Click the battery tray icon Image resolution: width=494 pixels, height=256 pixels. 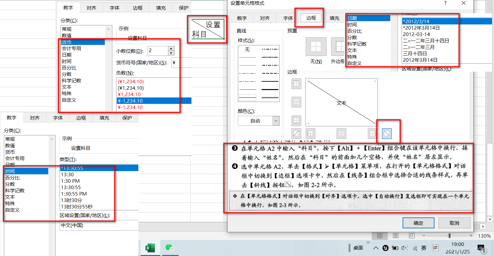[x=395, y=248]
